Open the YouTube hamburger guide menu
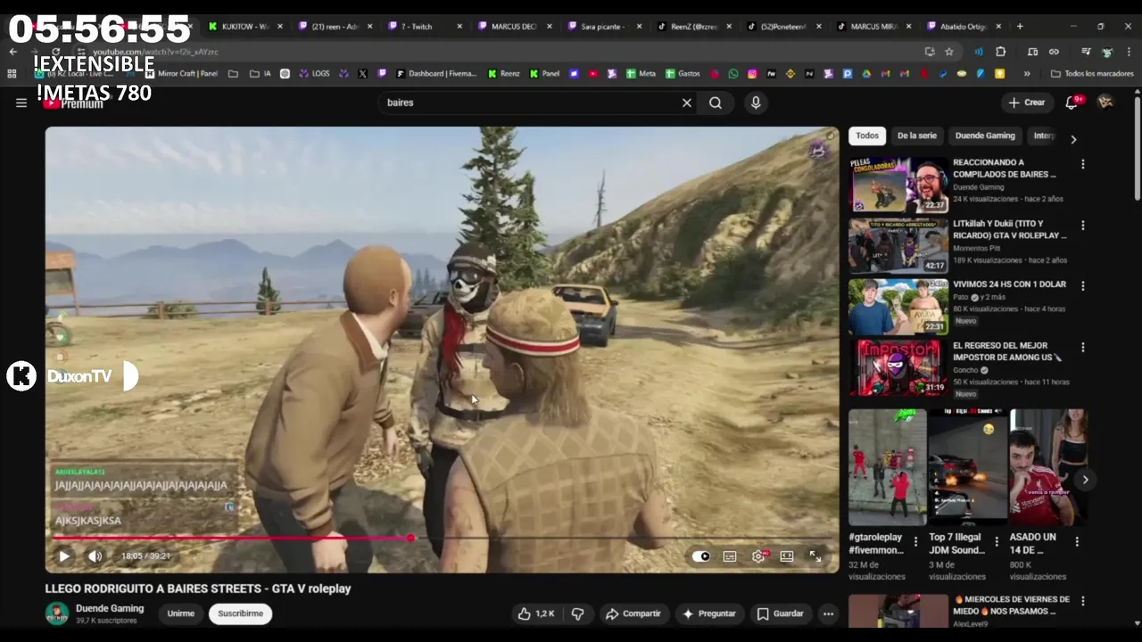The height and width of the screenshot is (642, 1142). 21,103
